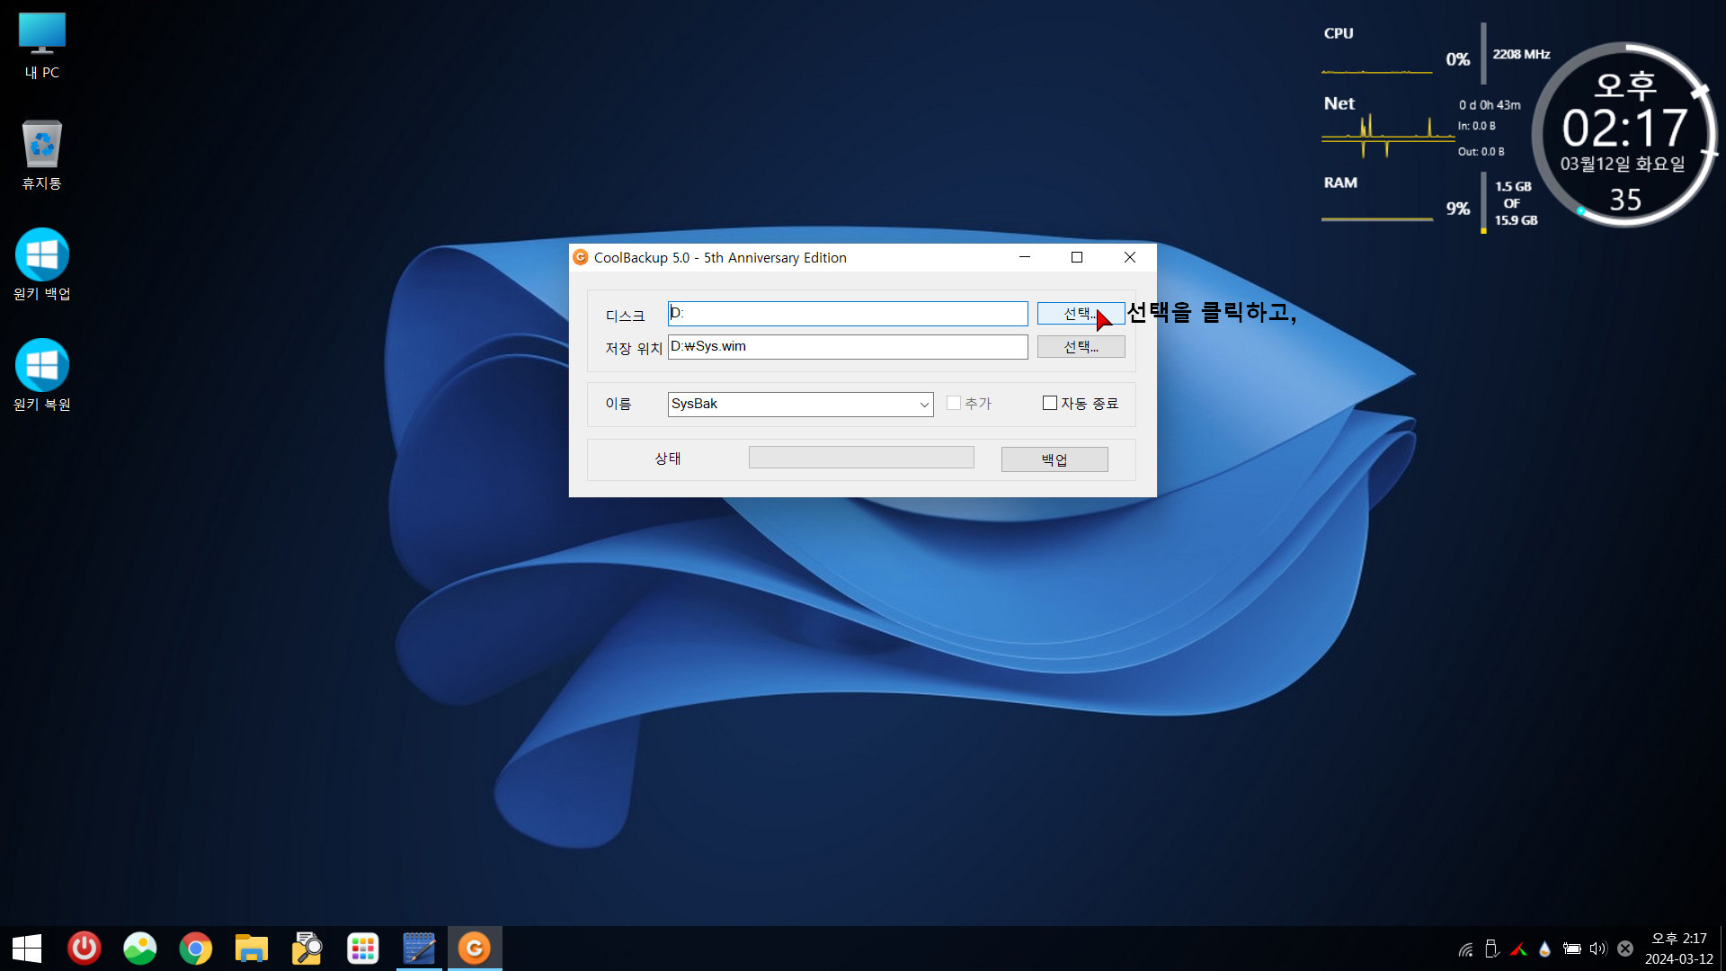This screenshot has width=1726, height=971.
Task: Open the file search tool in taskbar
Action: pyautogui.click(x=307, y=949)
